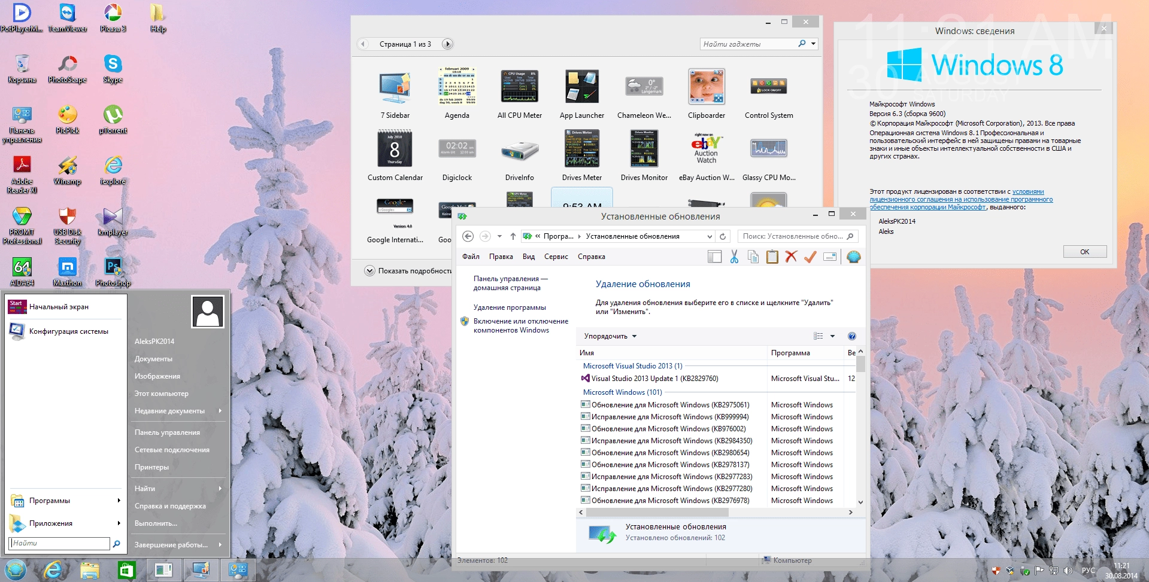Select the Agenda gadget
This screenshot has width=1149, height=582.
(457, 94)
